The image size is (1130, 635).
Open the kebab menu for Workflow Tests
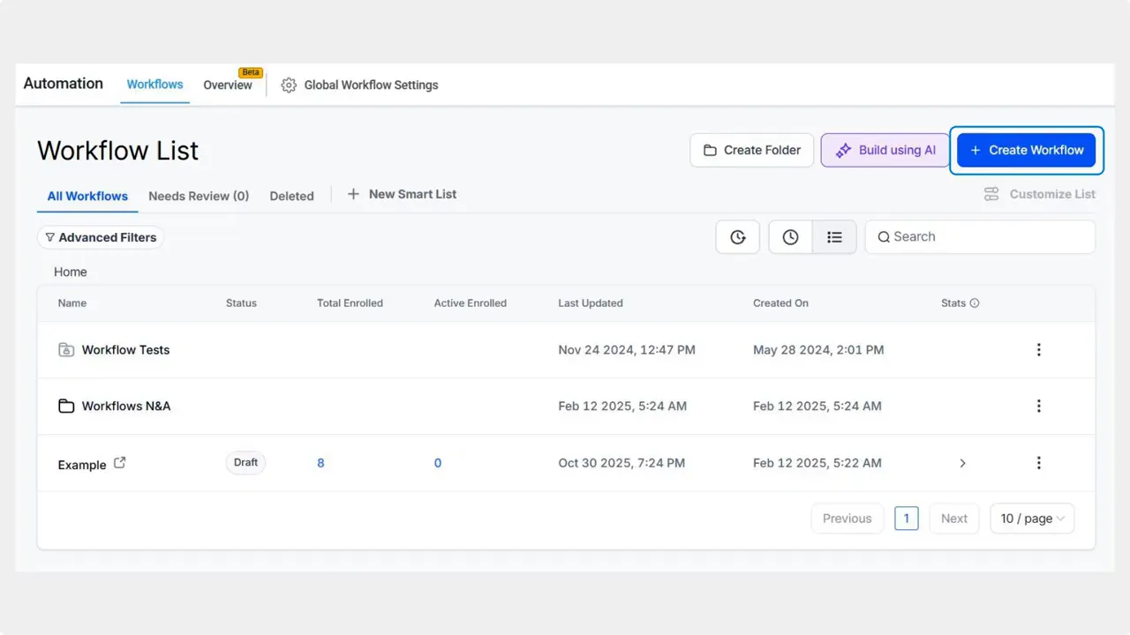pos(1039,349)
